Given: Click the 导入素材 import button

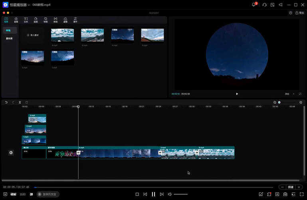Looking at the screenshot, I should [34, 35].
